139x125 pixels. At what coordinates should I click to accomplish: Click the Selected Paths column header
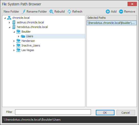point(111,18)
